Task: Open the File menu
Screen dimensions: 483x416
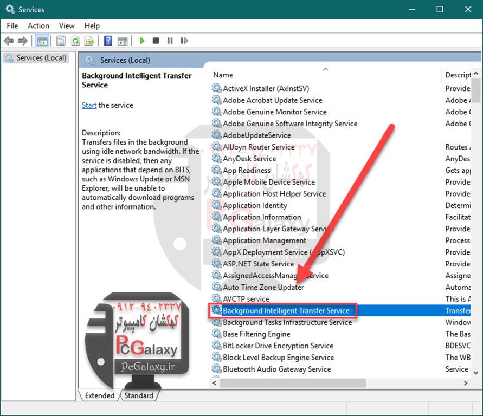Action: coord(12,25)
